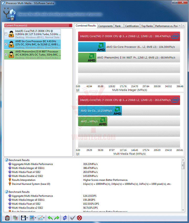Click the [y] label under Float chart
Image resolution: width=189 pixels, height=223 pixels.
pos(78,154)
